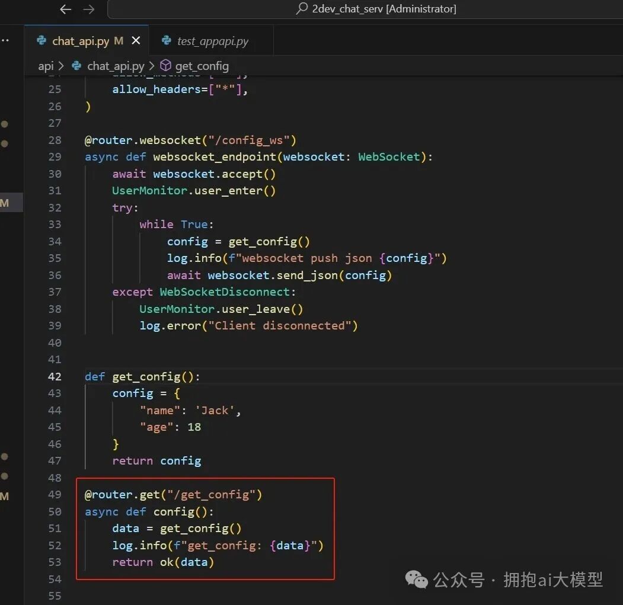Close the chat_api.py tab
623x605 pixels.
[x=136, y=40]
